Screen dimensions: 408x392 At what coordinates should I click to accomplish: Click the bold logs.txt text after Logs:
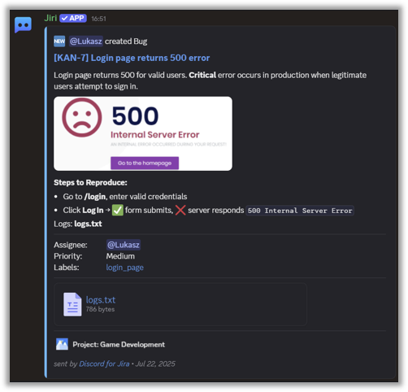tap(88, 224)
